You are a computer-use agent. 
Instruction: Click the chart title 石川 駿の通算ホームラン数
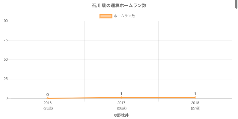tap(119, 6)
